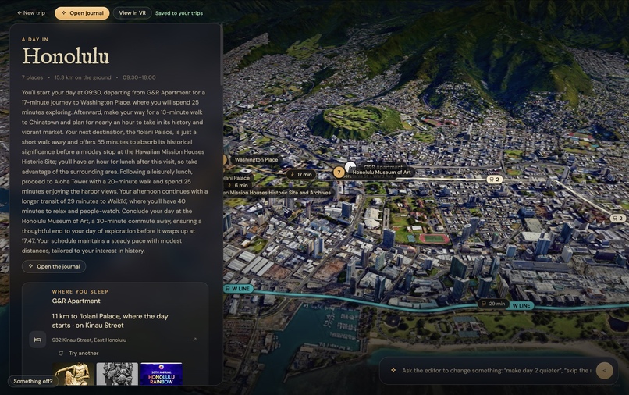629x395 pixels.
Task: Click the send button in editor prompt
Action: [604, 370]
